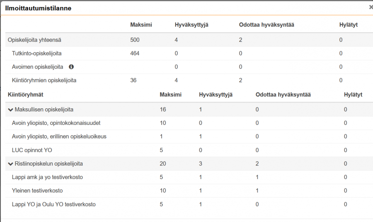
Task: Select Avoin yliopisto, opintokokonaisuudet row
Action: [x=56, y=123]
